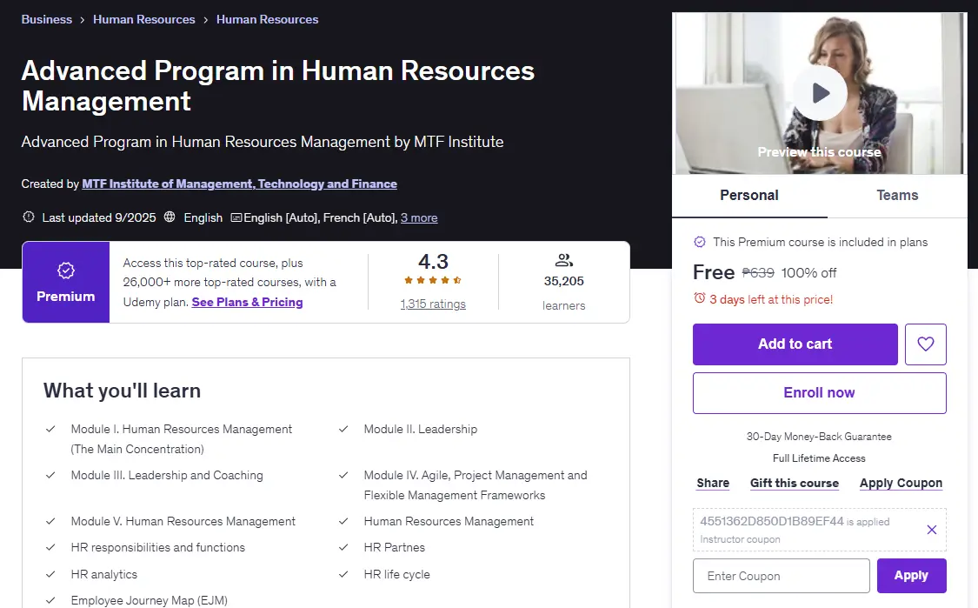Click checkmark beside Module II. Leadership

(x=343, y=429)
